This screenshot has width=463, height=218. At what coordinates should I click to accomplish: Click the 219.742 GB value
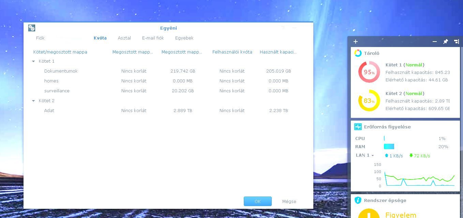tap(183, 71)
